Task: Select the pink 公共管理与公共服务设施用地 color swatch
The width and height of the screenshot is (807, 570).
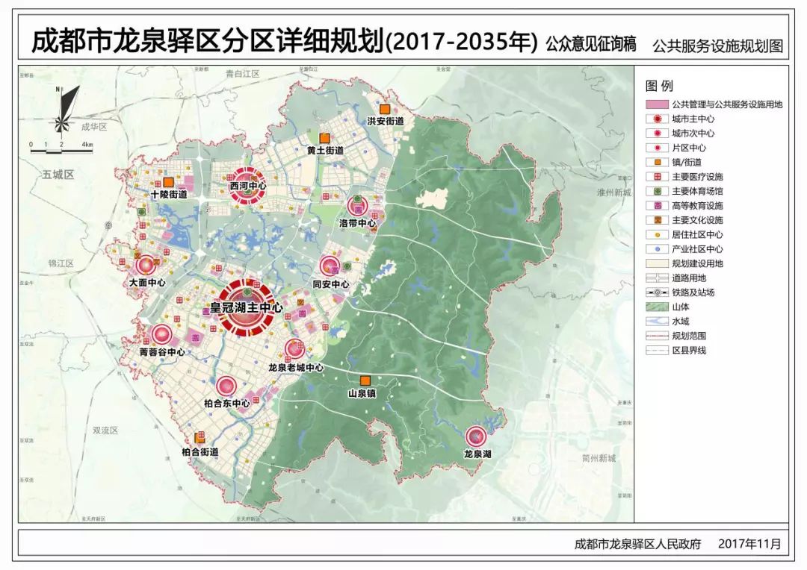Action: (x=655, y=105)
